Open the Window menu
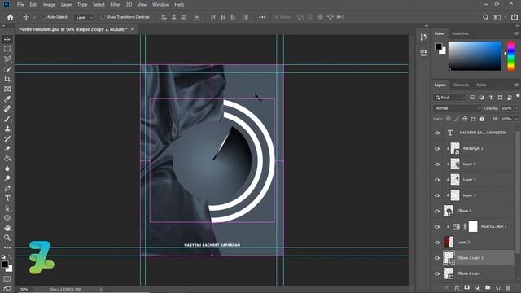The height and width of the screenshot is (293, 521). (x=160, y=5)
